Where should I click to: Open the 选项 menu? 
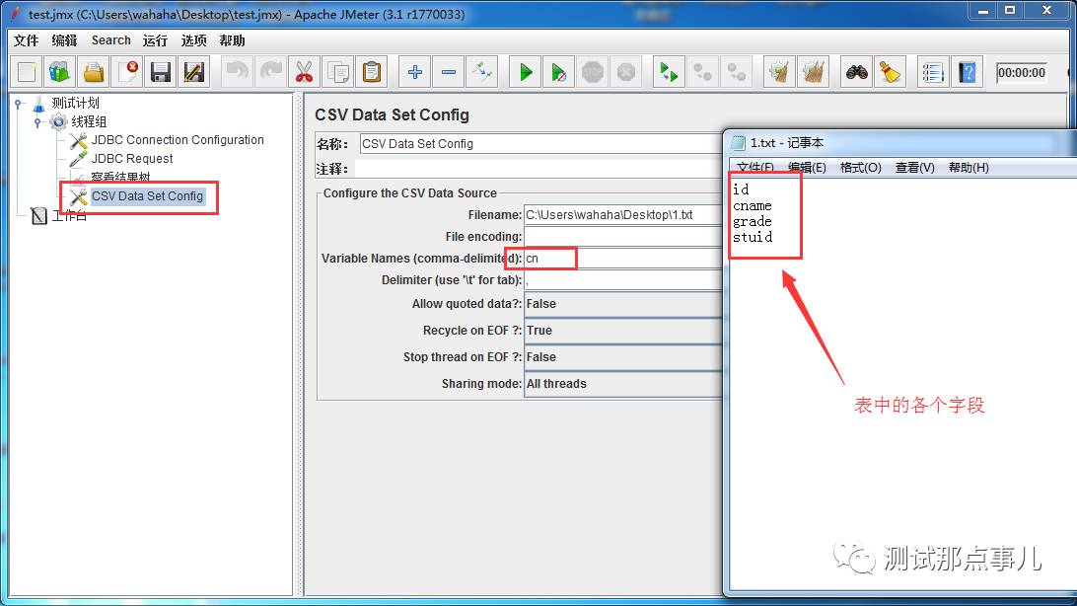click(193, 40)
